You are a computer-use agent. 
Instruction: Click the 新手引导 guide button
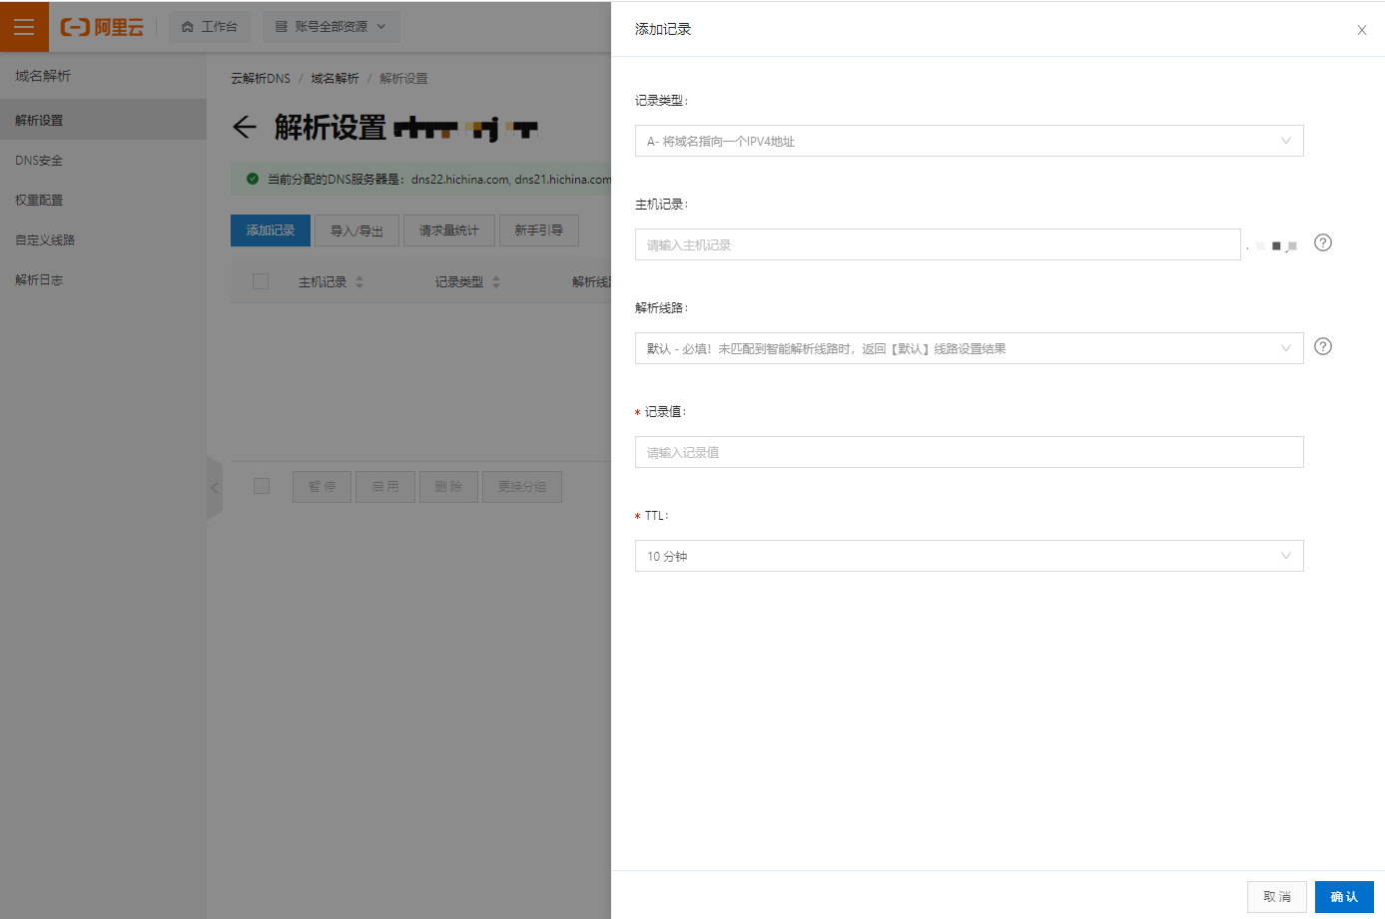pos(539,230)
